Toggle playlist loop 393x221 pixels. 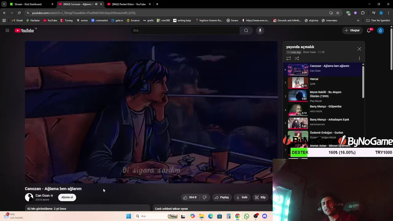289,58
